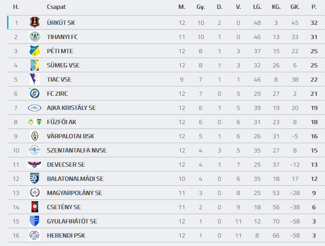The width and height of the screenshot is (325, 246).
Task: Click the Csetény SE red-black badge
Action: 35,207
